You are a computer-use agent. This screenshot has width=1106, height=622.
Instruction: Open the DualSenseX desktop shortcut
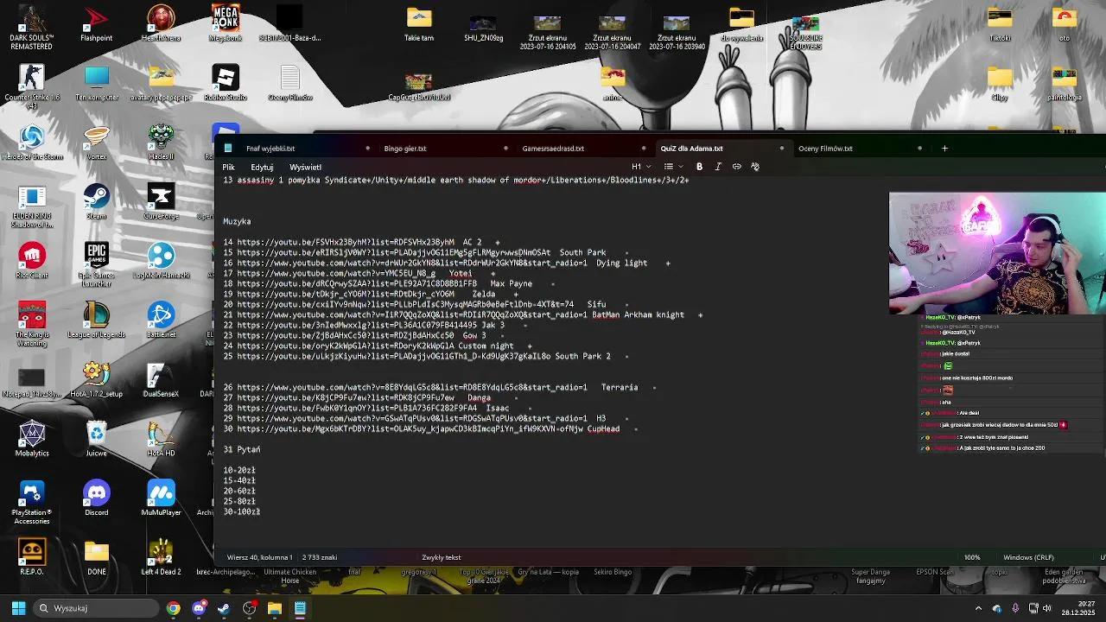pyautogui.click(x=161, y=380)
